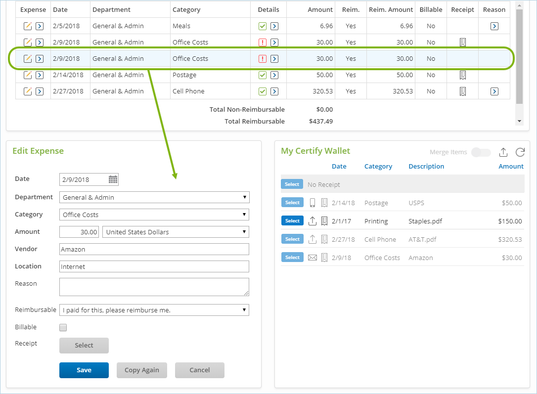The width and height of the screenshot is (537, 394).
Task: Click green checkmark in Cell Phone row details
Action: coord(263,91)
